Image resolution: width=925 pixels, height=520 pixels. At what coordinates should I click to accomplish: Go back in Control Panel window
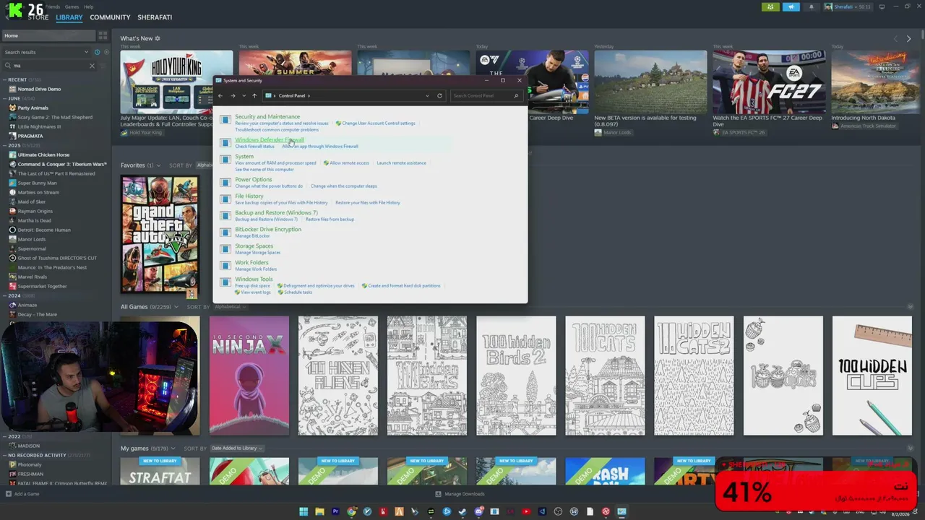click(220, 95)
